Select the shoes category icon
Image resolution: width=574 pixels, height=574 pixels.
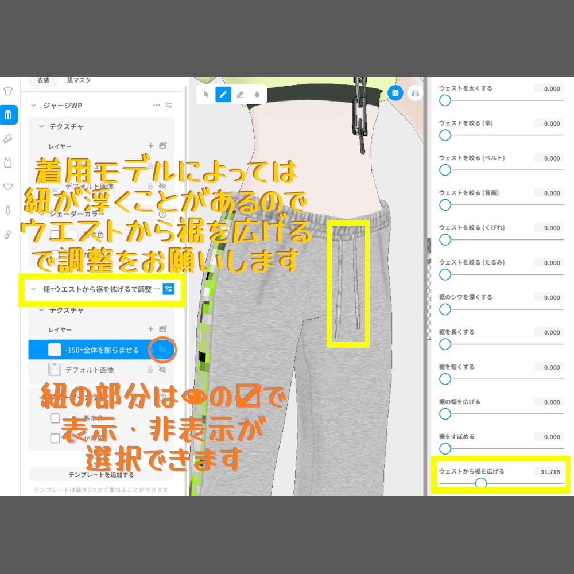click(x=8, y=139)
